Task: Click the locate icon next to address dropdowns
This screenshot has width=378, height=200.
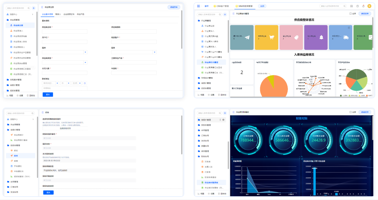Action: pyautogui.click(x=85, y=83)
